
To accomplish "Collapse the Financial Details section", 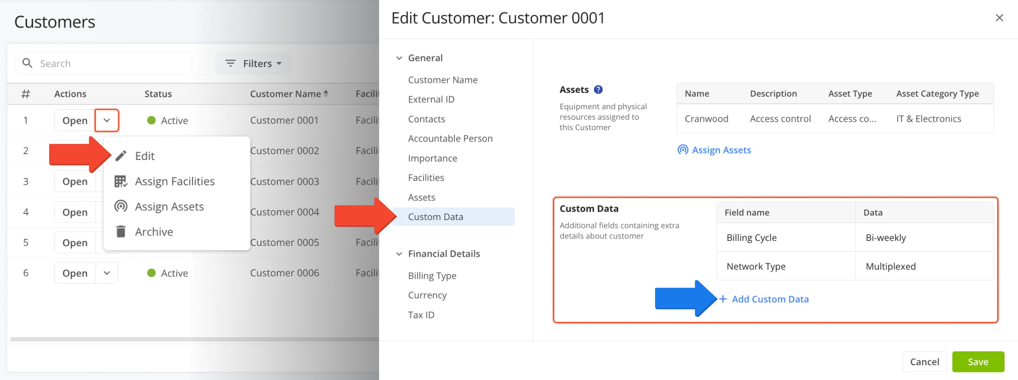I will [399, 254].
